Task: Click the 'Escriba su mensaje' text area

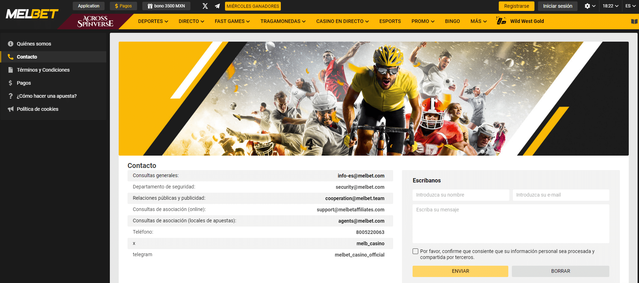Action: coord(510,224)
